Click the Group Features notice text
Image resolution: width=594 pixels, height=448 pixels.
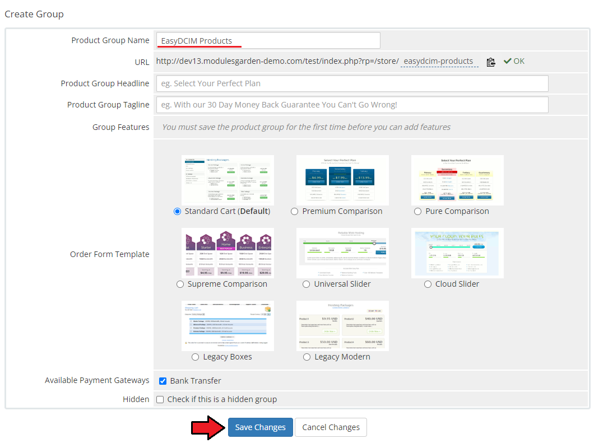(x=306, y=127)
